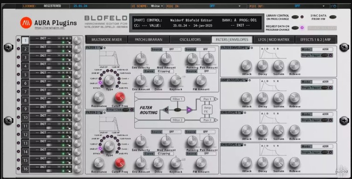Open Filter 1 Mod Amount Source dropdown

pyautogui.click(x=172, y=49)
